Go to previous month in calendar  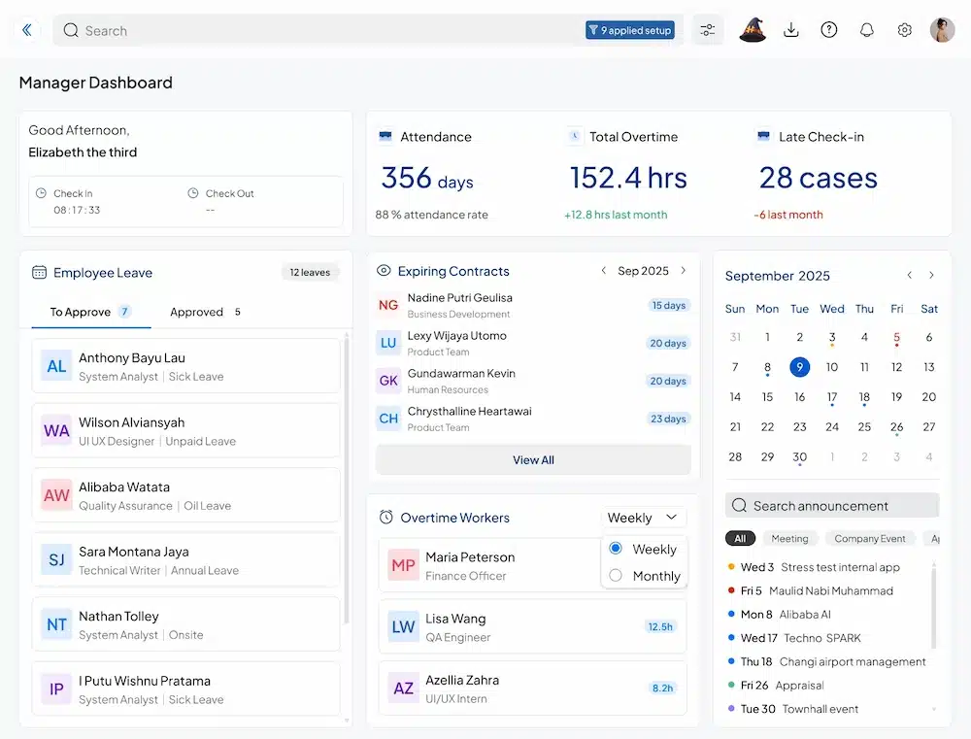click(x=910, y=276)
